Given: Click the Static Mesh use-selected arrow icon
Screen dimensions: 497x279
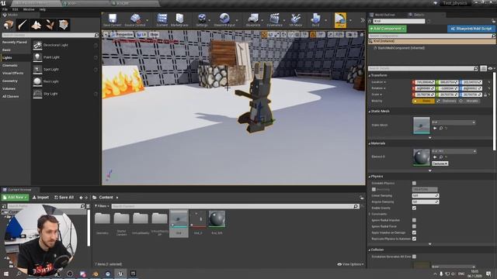Looking at the screenshot, I should point(435,128).
